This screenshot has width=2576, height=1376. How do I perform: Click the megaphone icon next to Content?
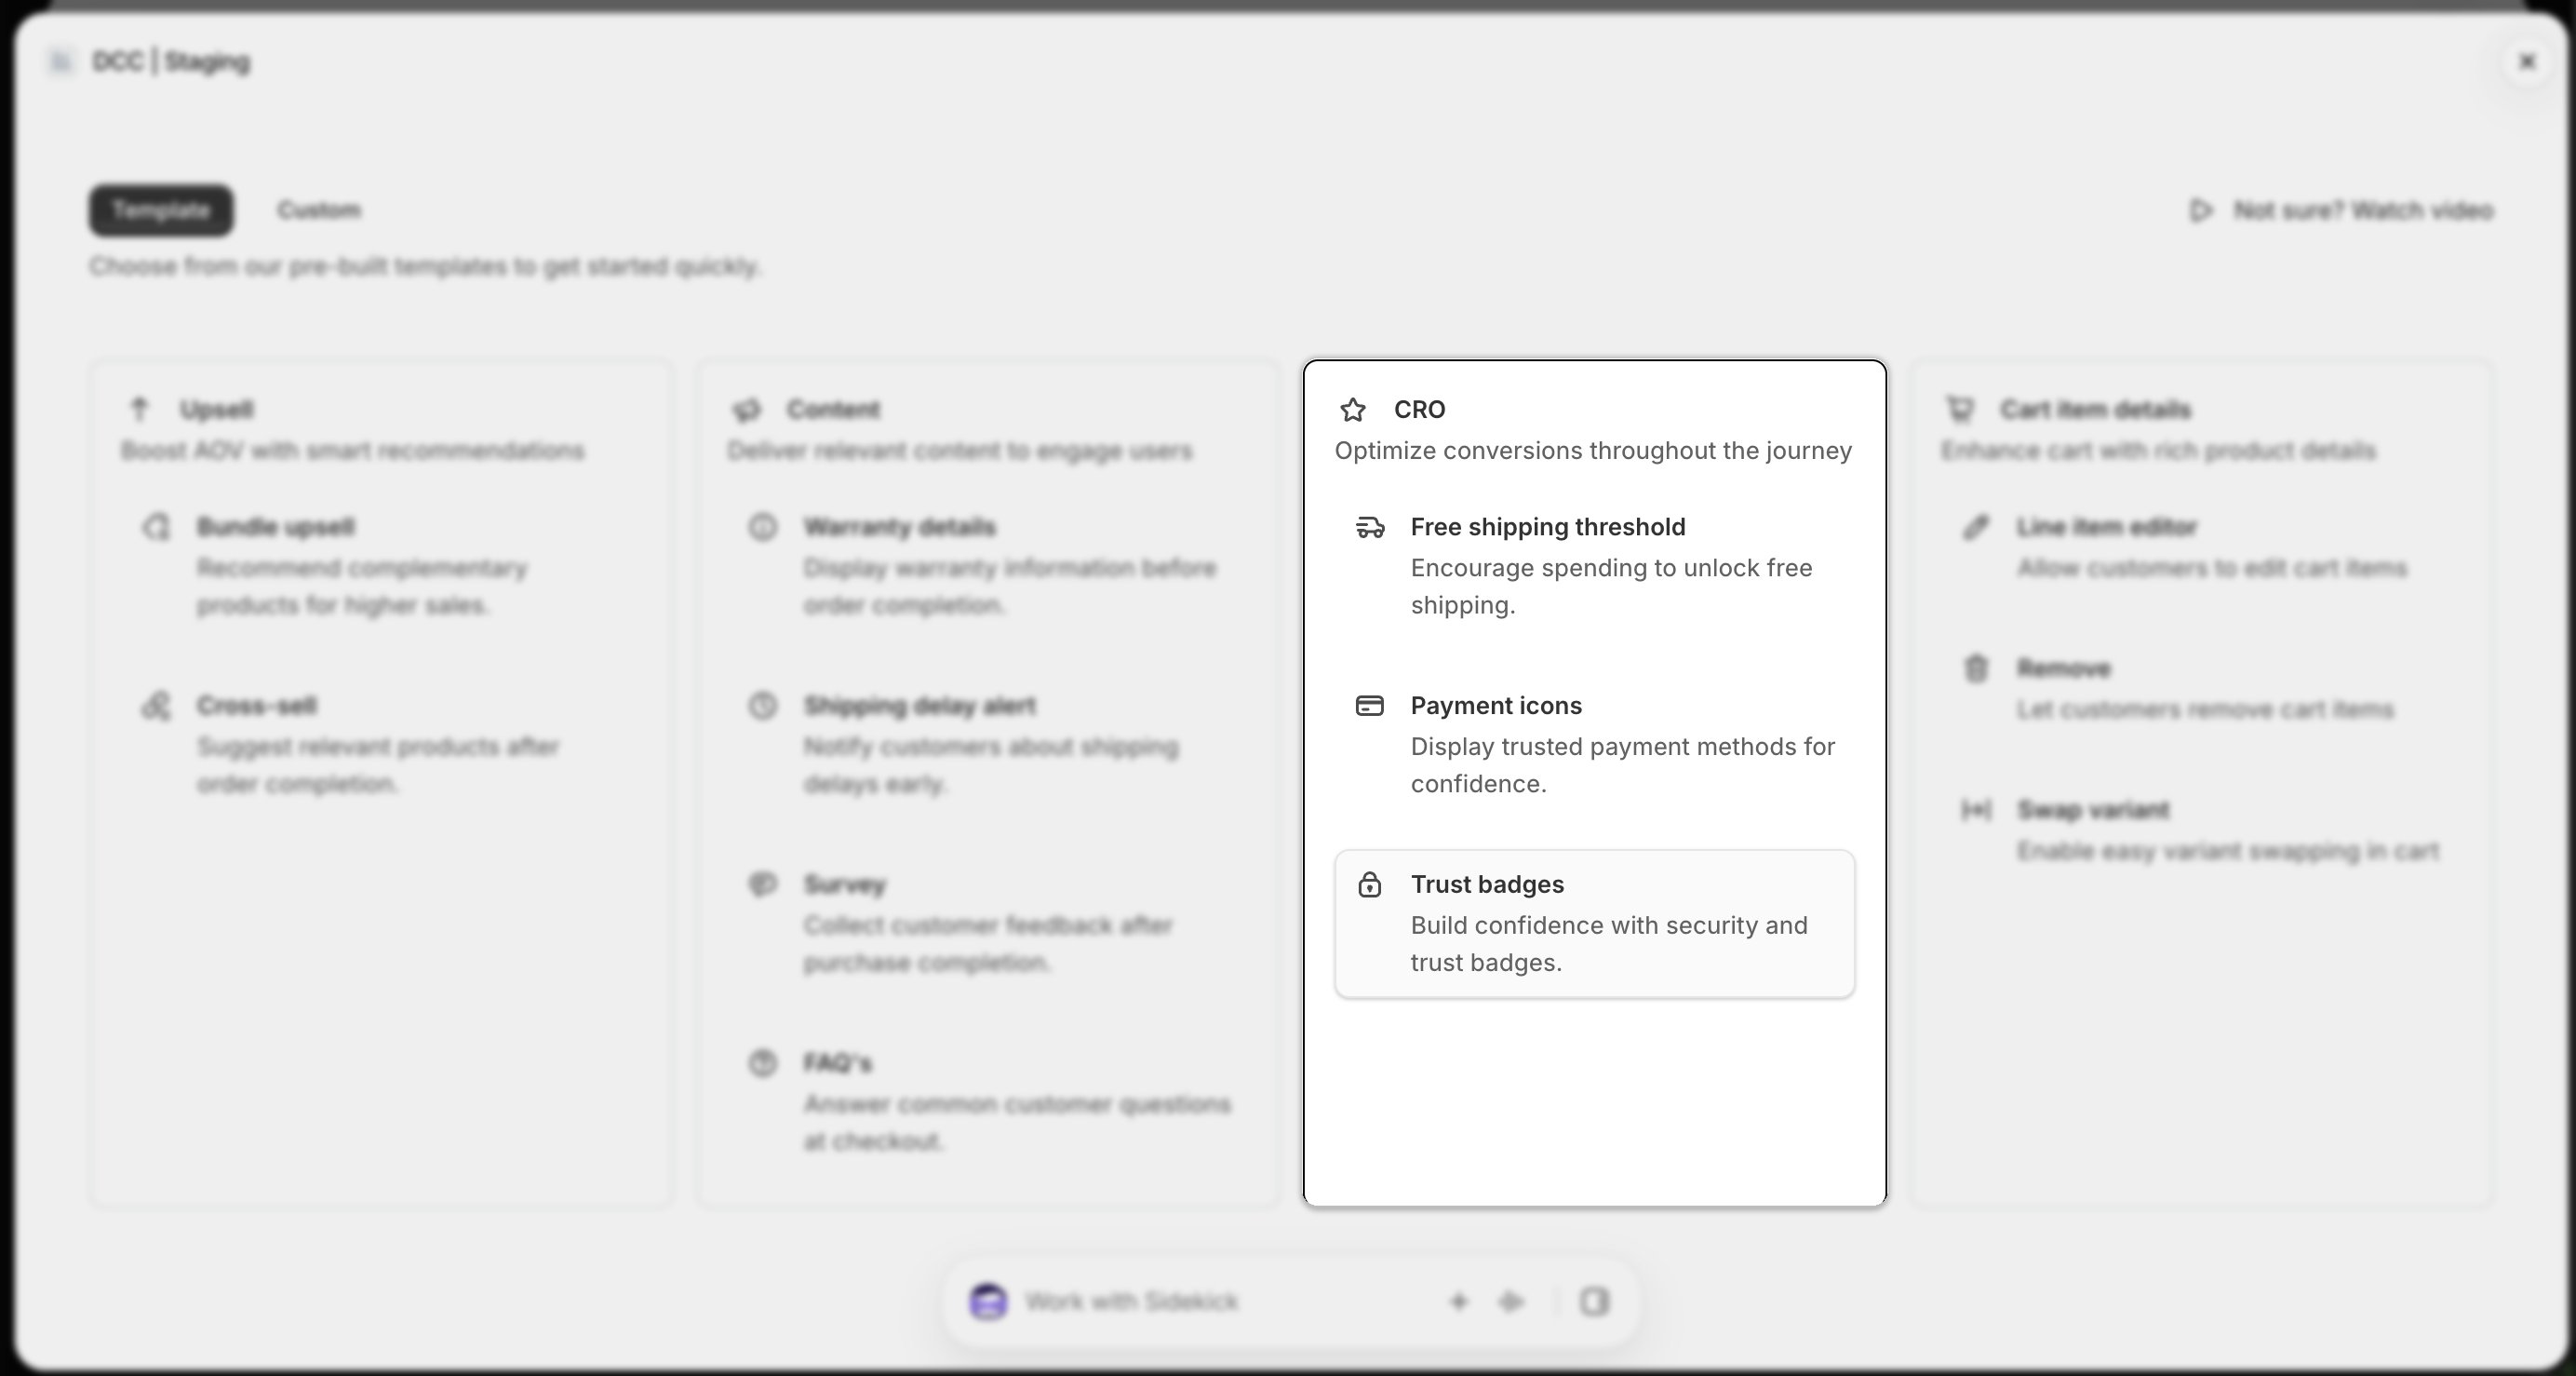point(746,410)
